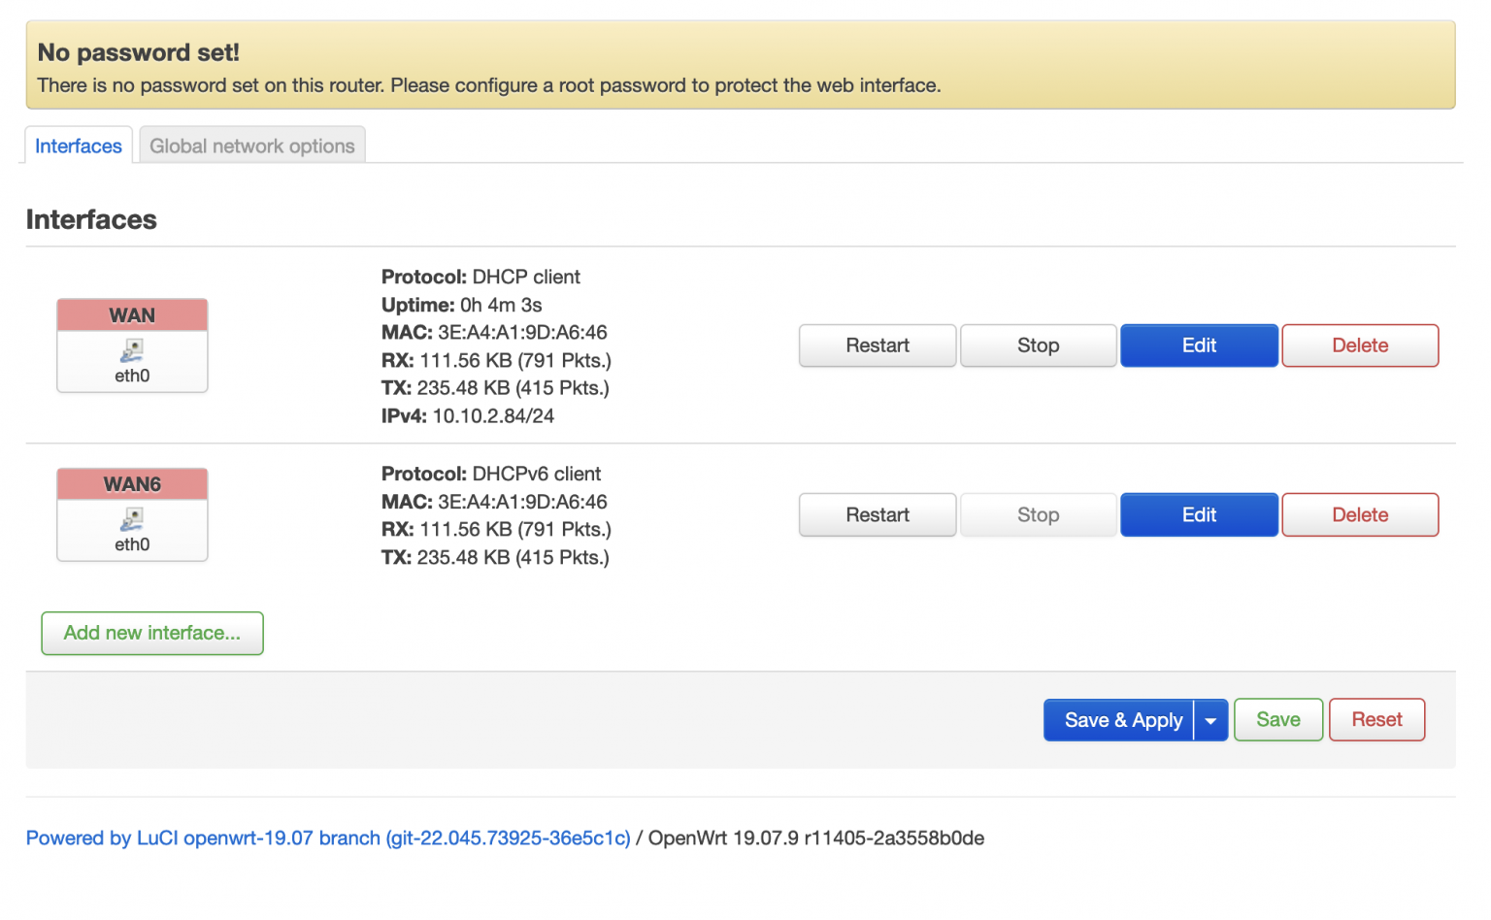Select the red WAN6 label badge
Viewport: 1491px width, 920px height.
click(x=132, y=483)
